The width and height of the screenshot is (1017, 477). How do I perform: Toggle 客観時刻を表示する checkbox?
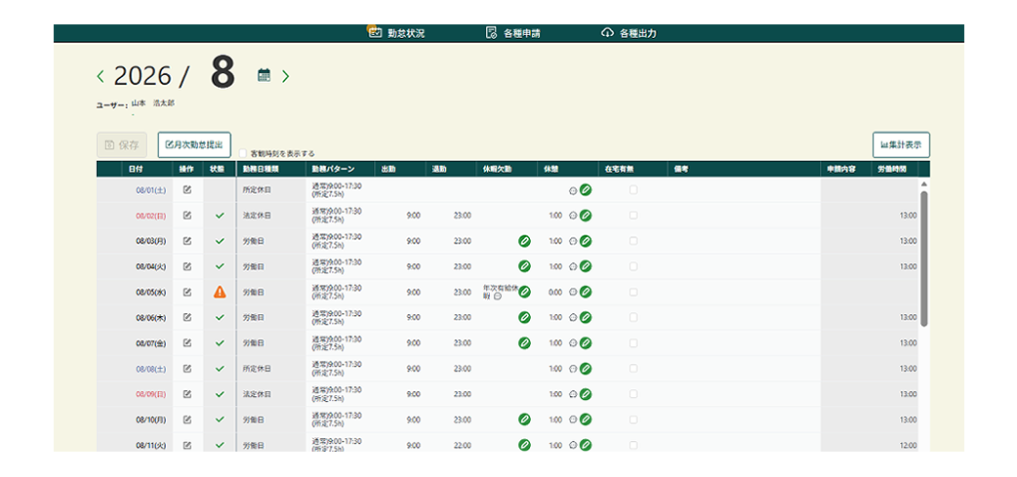[x=243, y=153]
